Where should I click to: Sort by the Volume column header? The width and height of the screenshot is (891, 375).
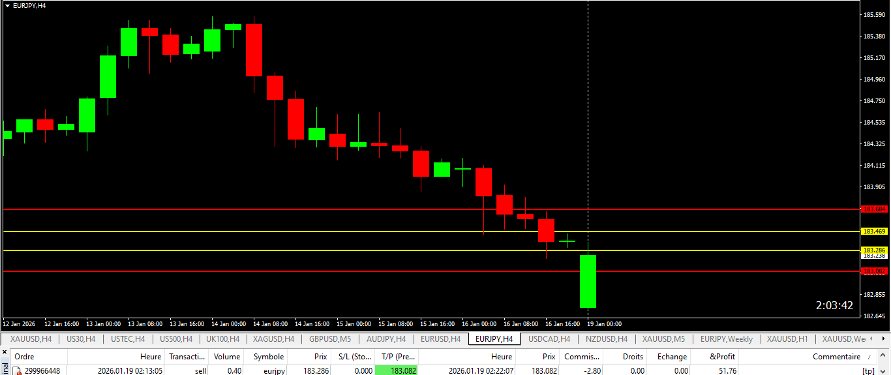pos(227,357)
